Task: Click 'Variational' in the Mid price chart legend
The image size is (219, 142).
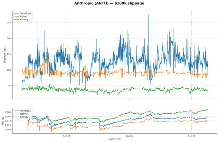Action: tap(26, 111)
